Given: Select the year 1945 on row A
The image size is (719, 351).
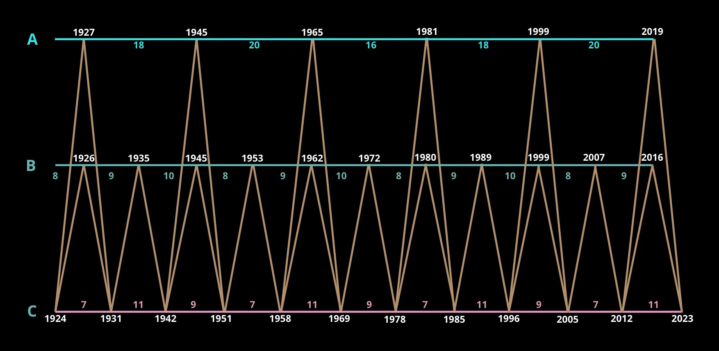Looking at the screenshot, I should 197,32.
